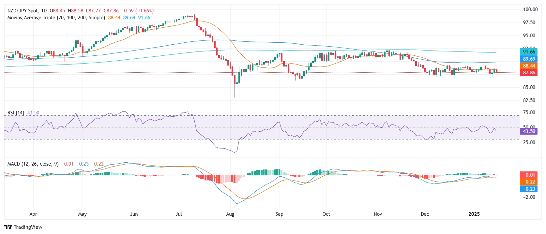Click the teal 91.66 axis price tag
The width and height of the screenshot is (546, 234).
pos(528,52)
